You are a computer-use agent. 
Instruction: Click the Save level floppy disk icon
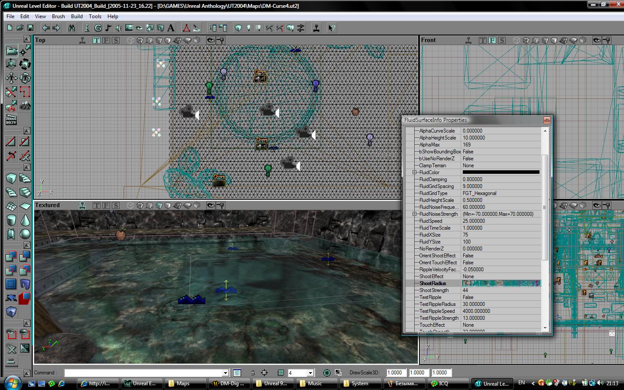click(30, 28)
